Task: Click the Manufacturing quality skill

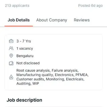Action: 35,75
